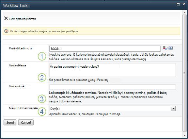Maximize the Workflow Task dialog
This screenshot has width=188, height=139.
click(178, 5)
